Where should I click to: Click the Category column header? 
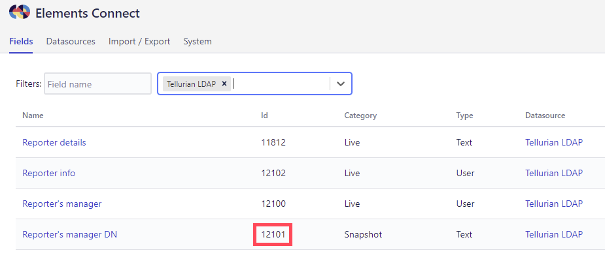coord(360,115)
